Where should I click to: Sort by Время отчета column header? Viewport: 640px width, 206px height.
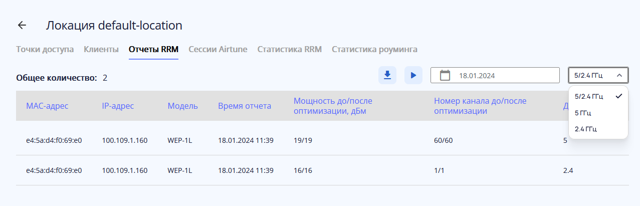tap(245, 106)
